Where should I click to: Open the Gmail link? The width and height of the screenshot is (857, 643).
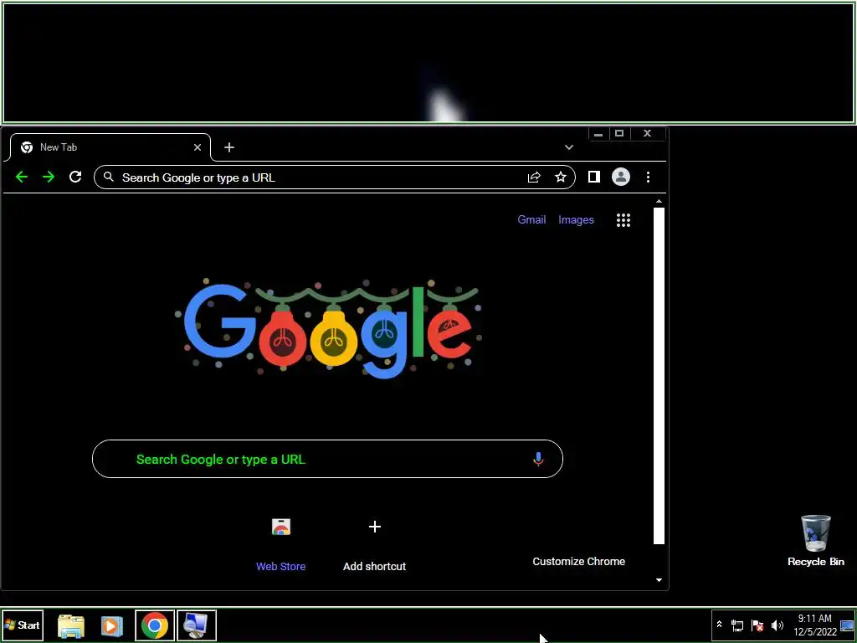[531, 220]
